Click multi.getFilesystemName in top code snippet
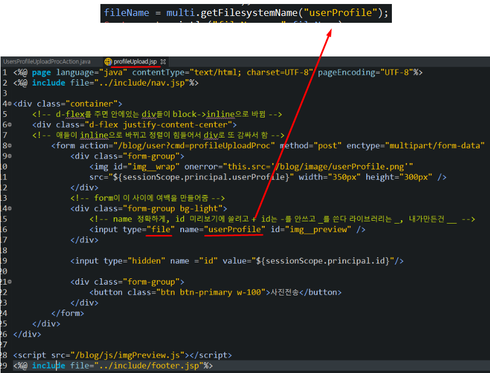Viewport: 490px width, 373px height. (x=232, y=13)
